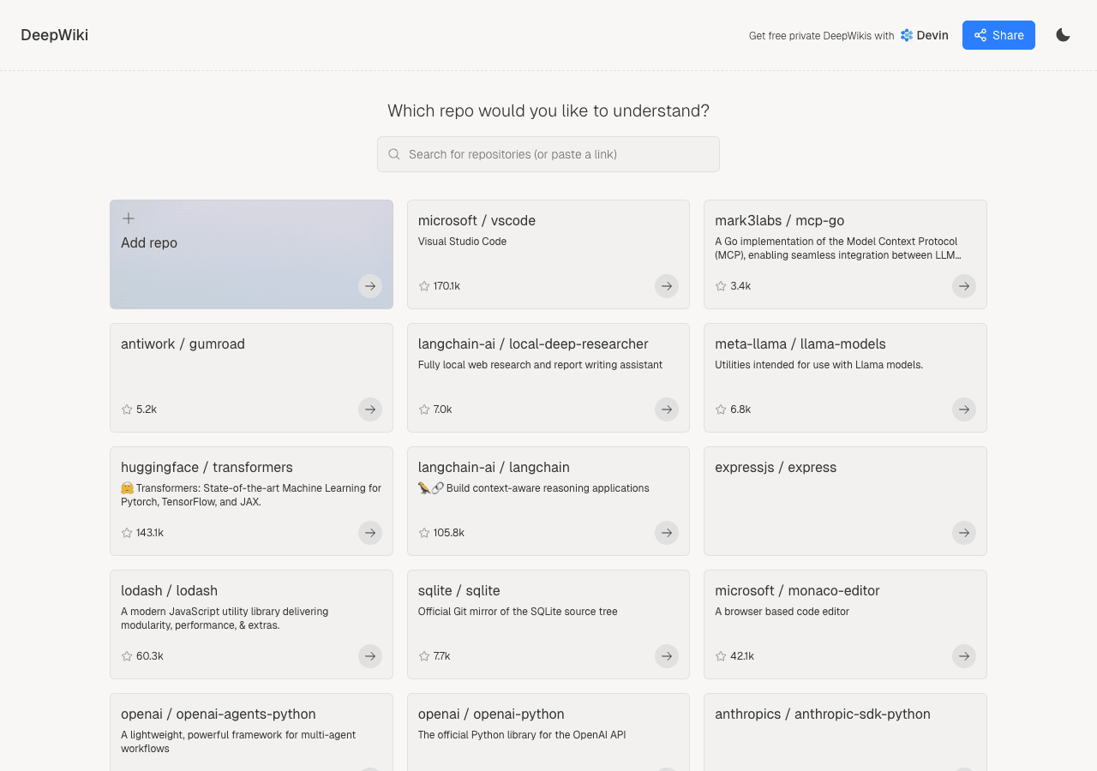Screen dimensions: 1097x771
Task: Click the Share button
Action: tap(998, 35)
